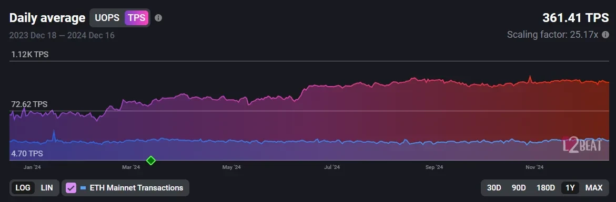This screenshot has width=616, height=202.
Task: Select the 90D time range
Action: coord(519,188)
